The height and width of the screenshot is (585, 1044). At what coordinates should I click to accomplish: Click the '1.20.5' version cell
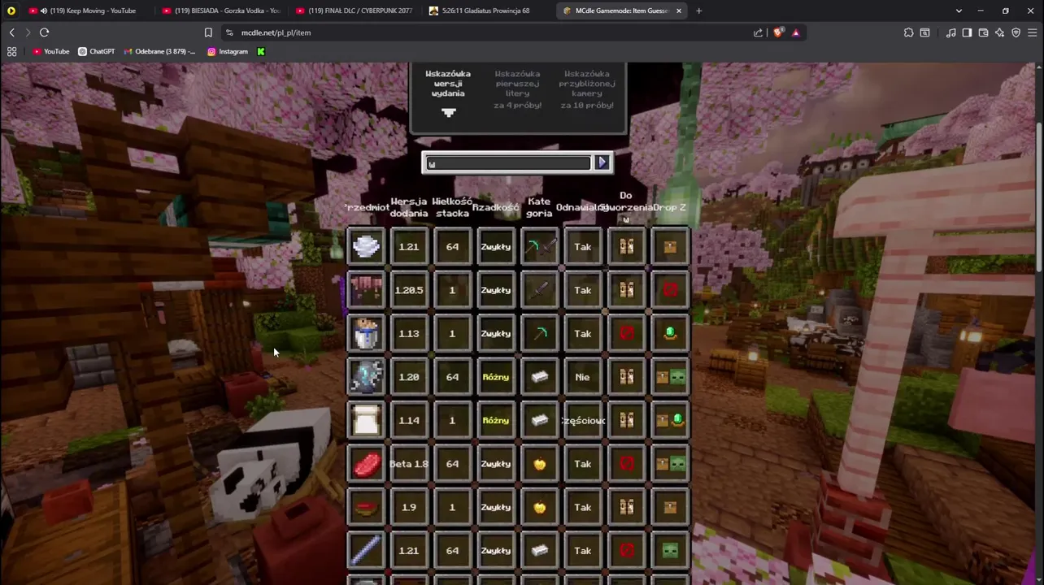click(409, 290)
